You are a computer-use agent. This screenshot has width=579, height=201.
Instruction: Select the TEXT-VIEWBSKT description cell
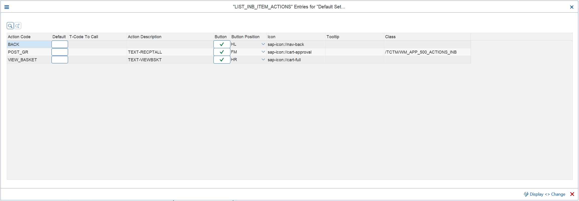(x=145, y=60)
